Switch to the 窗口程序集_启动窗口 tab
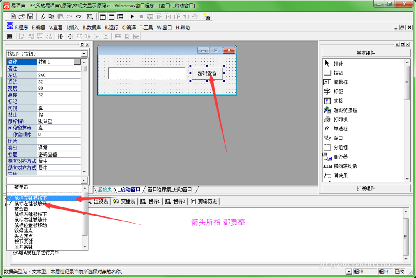The height and width of the screenshot is (278, 416). click(x=171, y=189)
